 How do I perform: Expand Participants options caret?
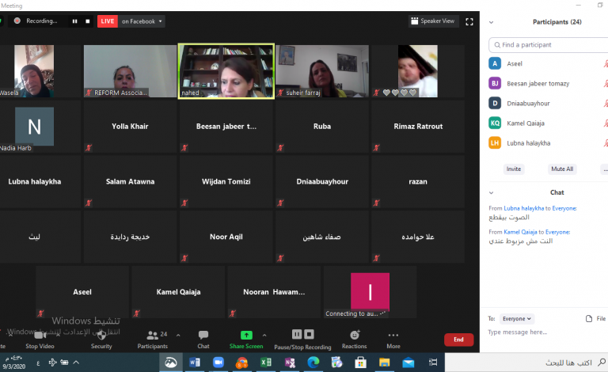(x=178, y=335)
